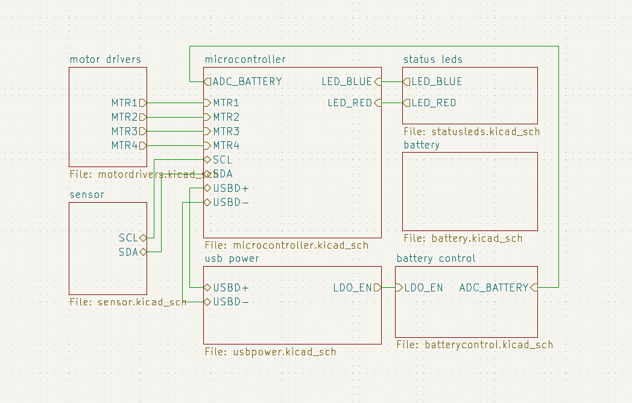Select the LED_RED pin on status leds sheet
632x403 pixels.
(x=429, y=103)
